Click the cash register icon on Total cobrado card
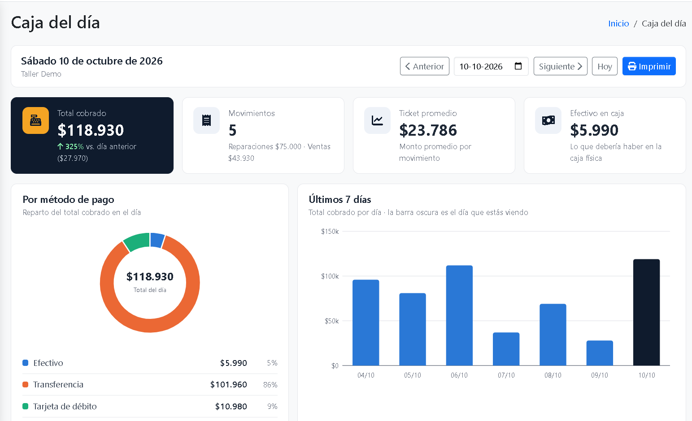692x421 pixels. 35,120
